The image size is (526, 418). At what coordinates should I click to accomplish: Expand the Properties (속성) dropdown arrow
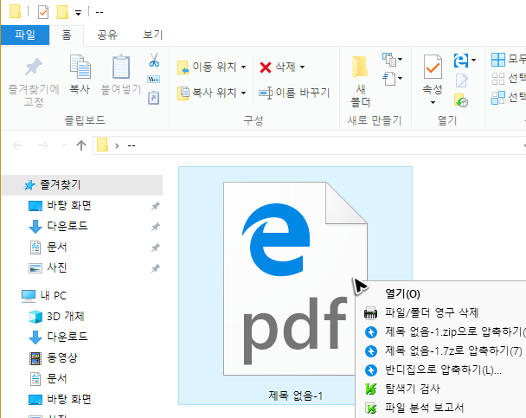433,102
